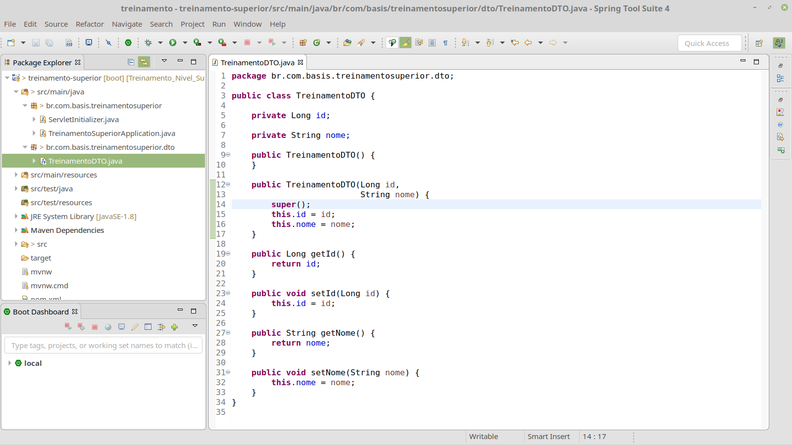This screenshot has width=792, height=445.
Task: Click the New Java Class icon in the toolbar
Action: tap(317, 43)
